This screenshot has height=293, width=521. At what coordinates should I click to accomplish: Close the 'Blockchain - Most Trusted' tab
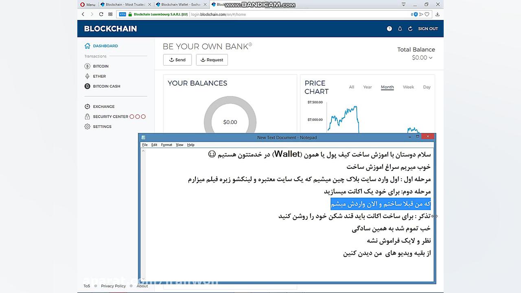point(150,4)
